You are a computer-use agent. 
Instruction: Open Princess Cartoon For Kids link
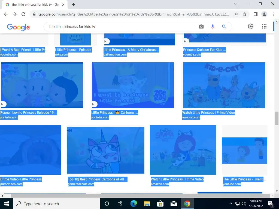[204, 50]
